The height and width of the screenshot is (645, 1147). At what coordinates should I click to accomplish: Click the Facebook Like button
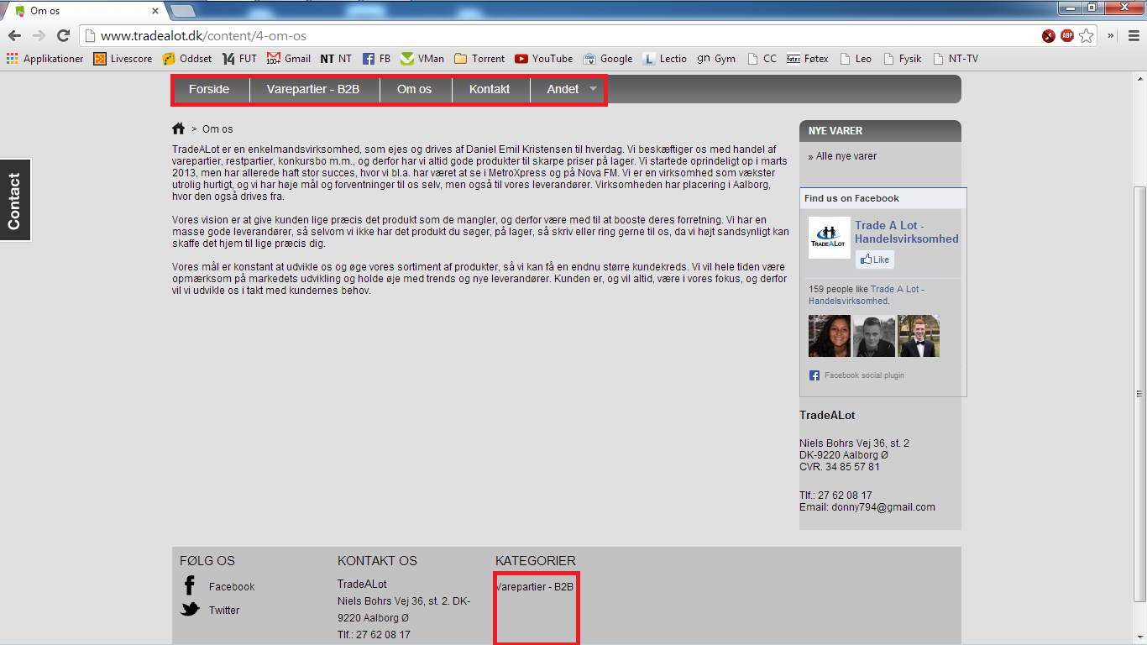(x=875, y=260)
